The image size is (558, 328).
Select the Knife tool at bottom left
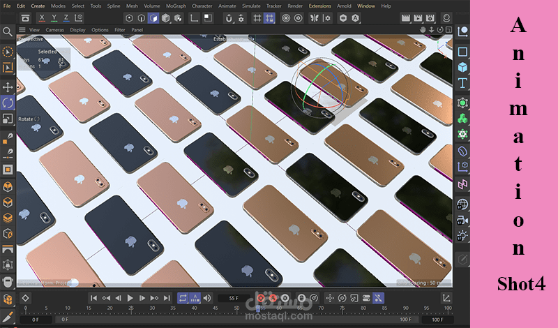click(x=8, y=316)
